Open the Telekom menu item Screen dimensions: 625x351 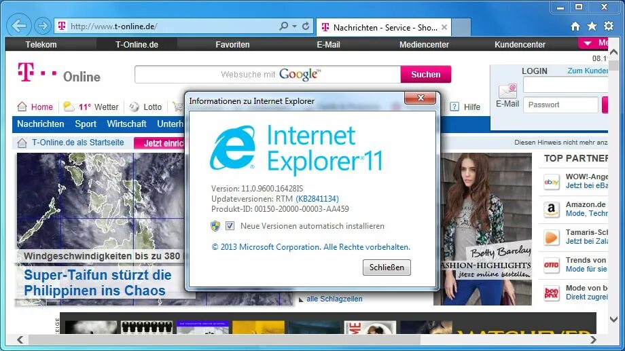coord(41,45)
